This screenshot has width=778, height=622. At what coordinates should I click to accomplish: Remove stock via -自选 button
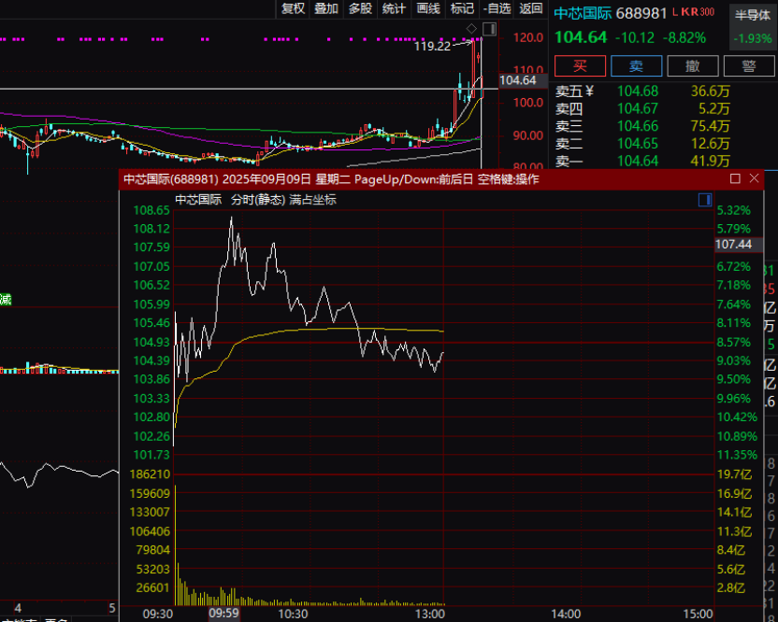[497, 8]
